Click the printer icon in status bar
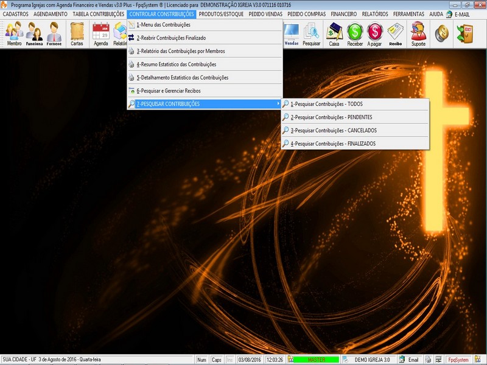The width and height of the screenshot is (487, 365). (x=428, y=360)
